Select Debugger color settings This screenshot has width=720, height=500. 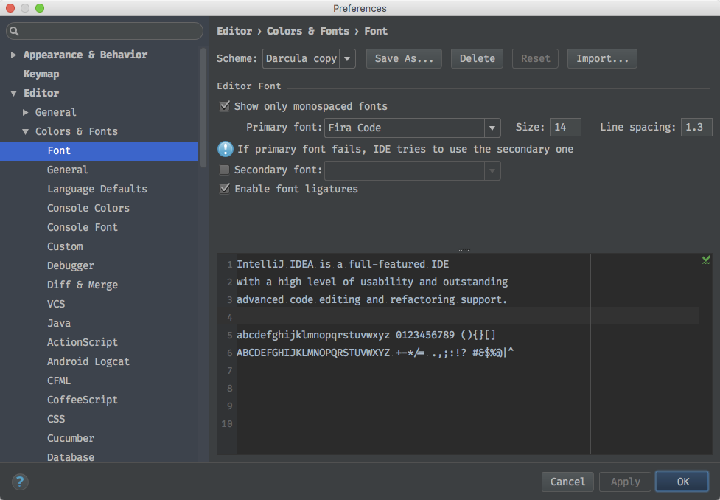71,265
